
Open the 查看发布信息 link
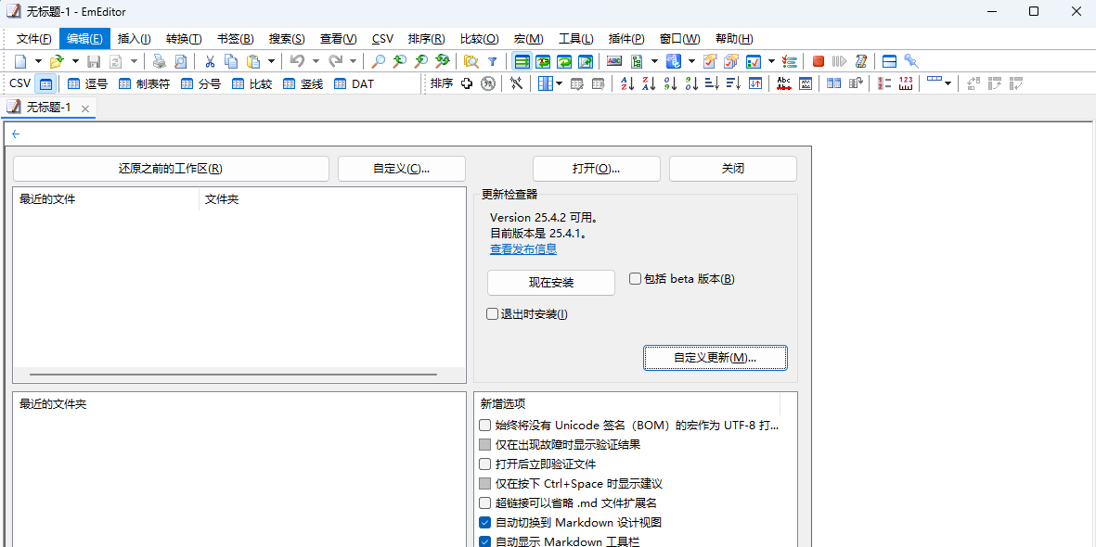(x=522, y=248)
